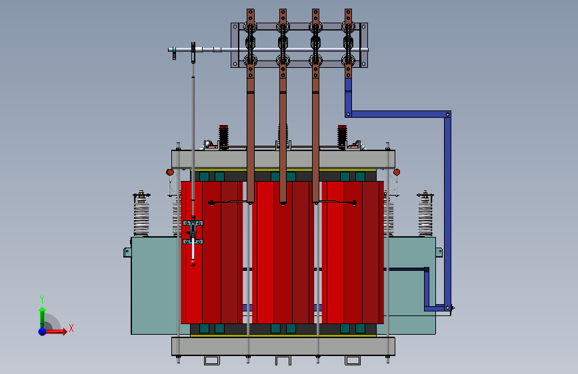Select the left teal enclosure box

pos(155,285)
